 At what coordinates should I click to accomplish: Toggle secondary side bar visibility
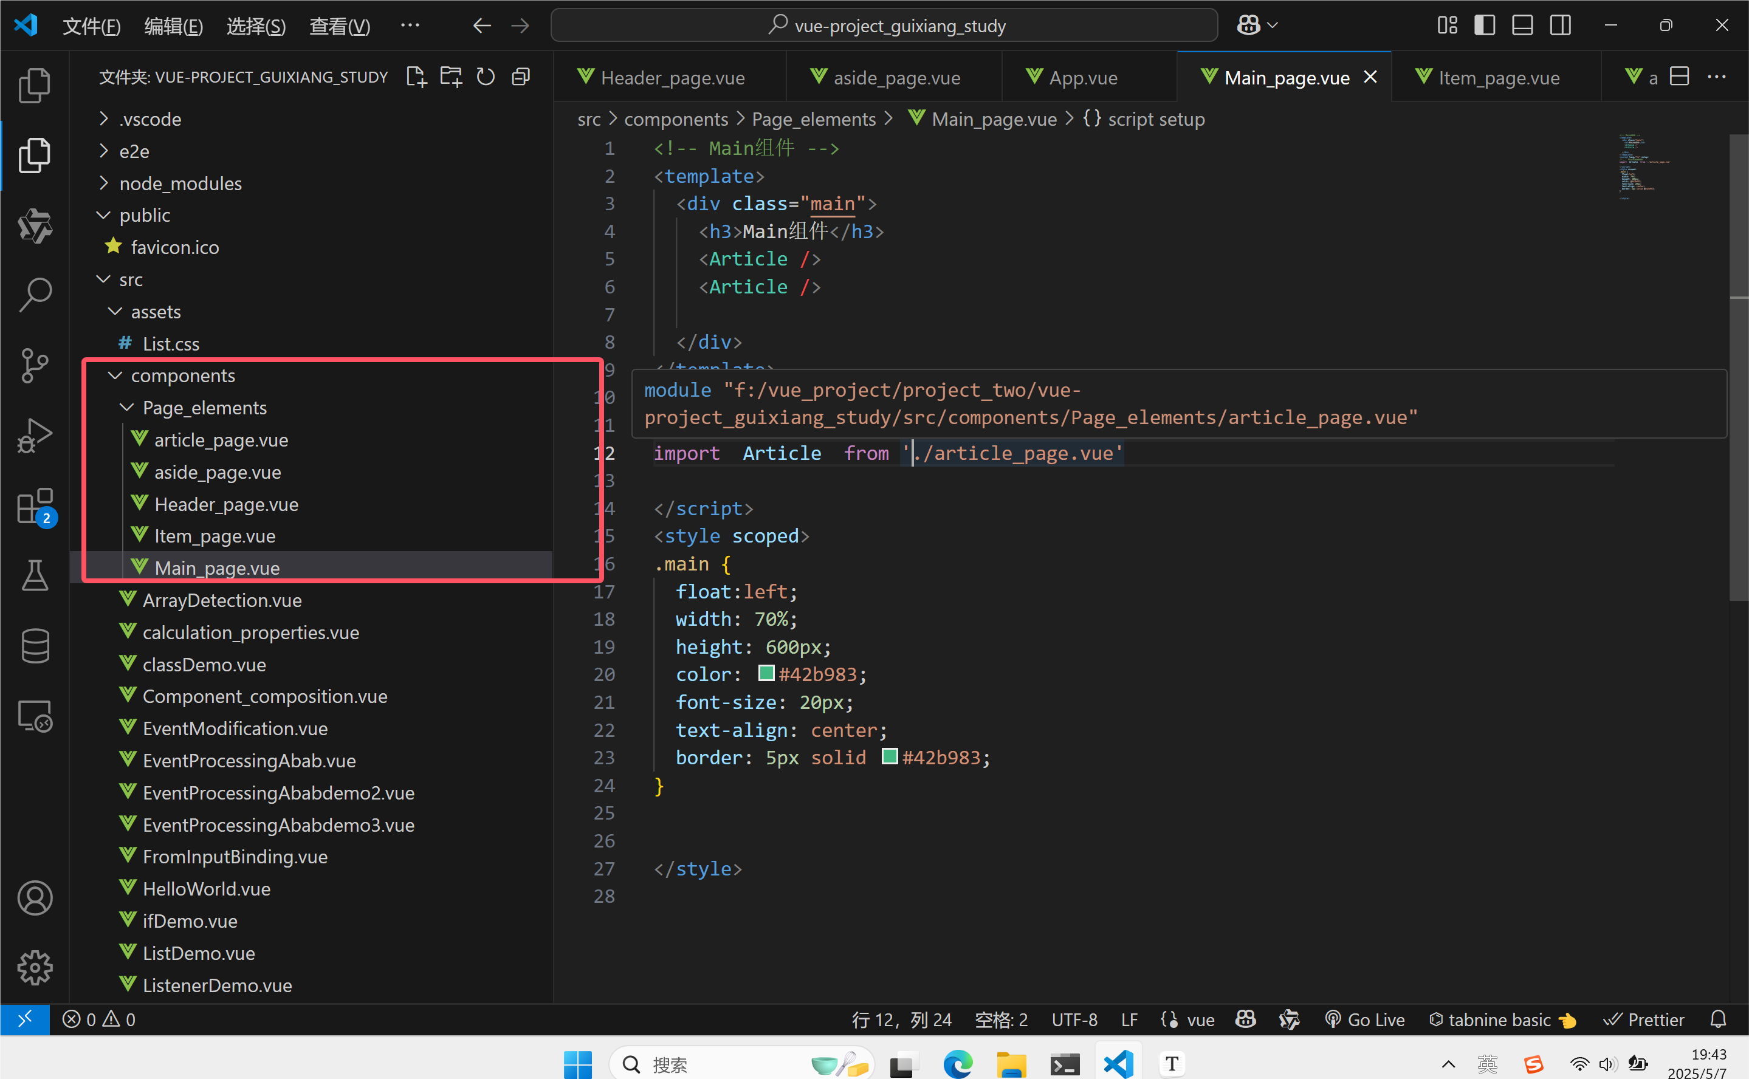click(1560, 26)
